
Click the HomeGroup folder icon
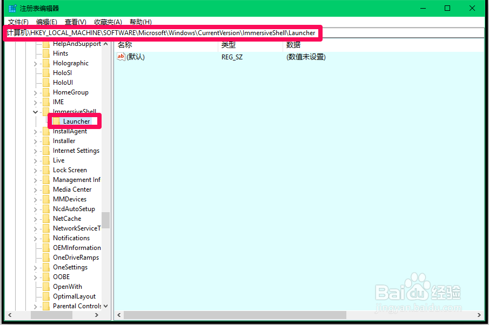[46, 92]
